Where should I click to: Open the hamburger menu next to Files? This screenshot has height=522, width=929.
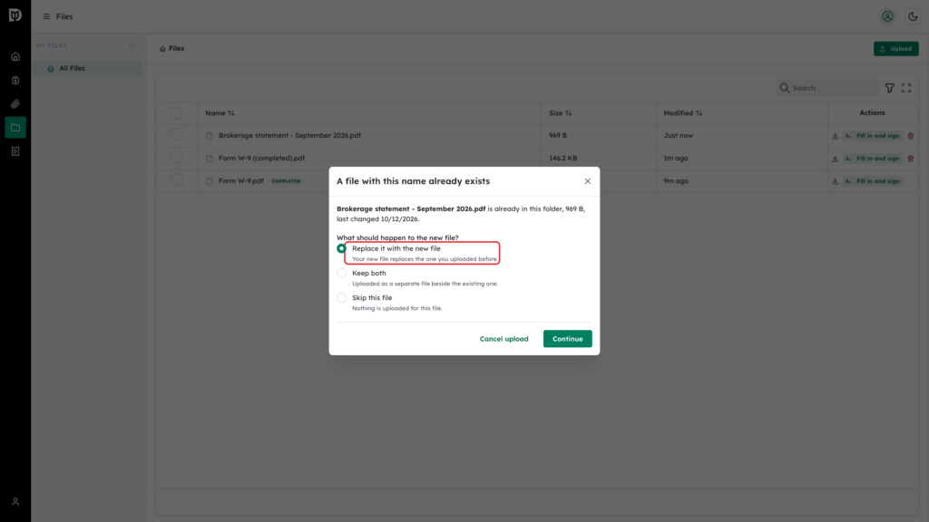pos(46,16)
